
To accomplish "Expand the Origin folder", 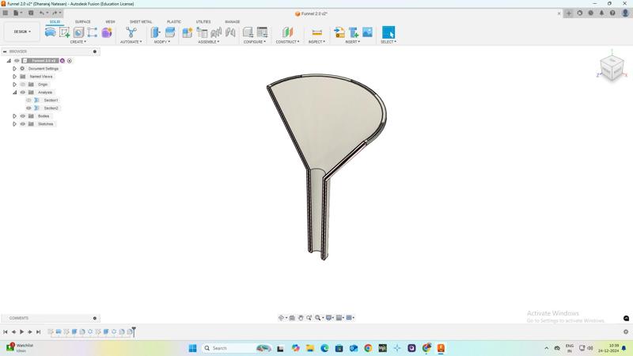I will pyautogui.click(x=14, y=85).
